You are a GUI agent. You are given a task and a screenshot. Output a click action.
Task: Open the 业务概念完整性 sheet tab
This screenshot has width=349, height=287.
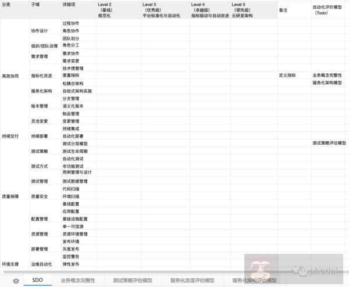coord(78,281)
